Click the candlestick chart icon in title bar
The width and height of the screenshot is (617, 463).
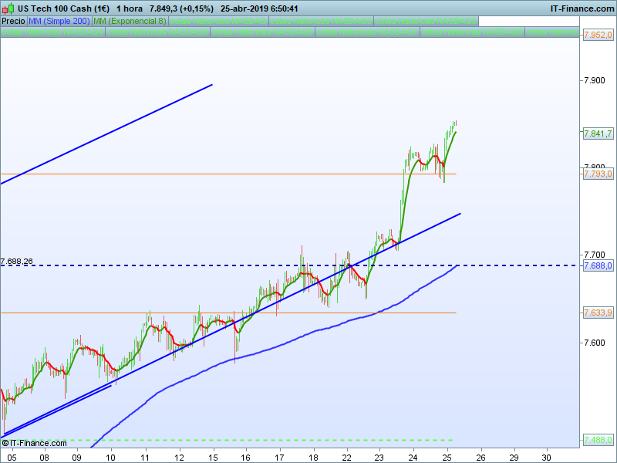tap(8, 8)
